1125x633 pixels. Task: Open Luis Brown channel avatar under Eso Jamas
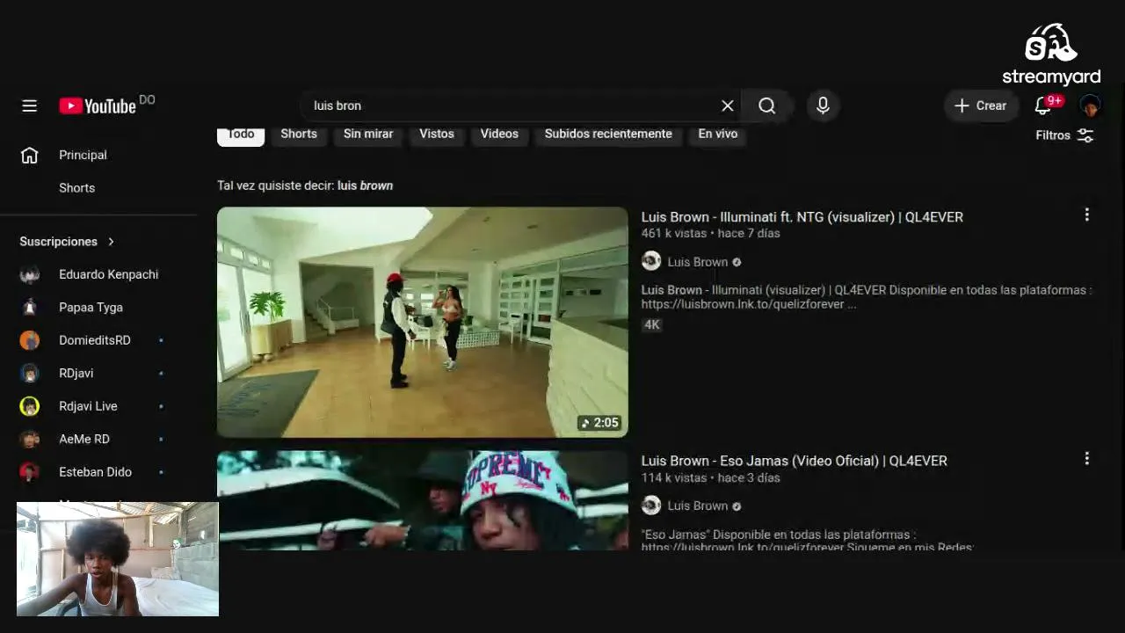651,505
